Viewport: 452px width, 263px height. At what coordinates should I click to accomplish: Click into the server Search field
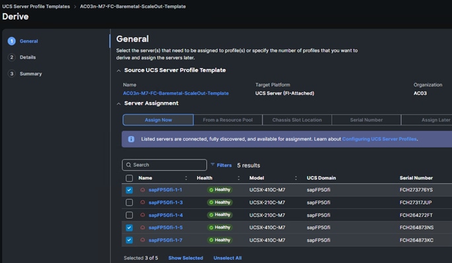coord(165,165)
